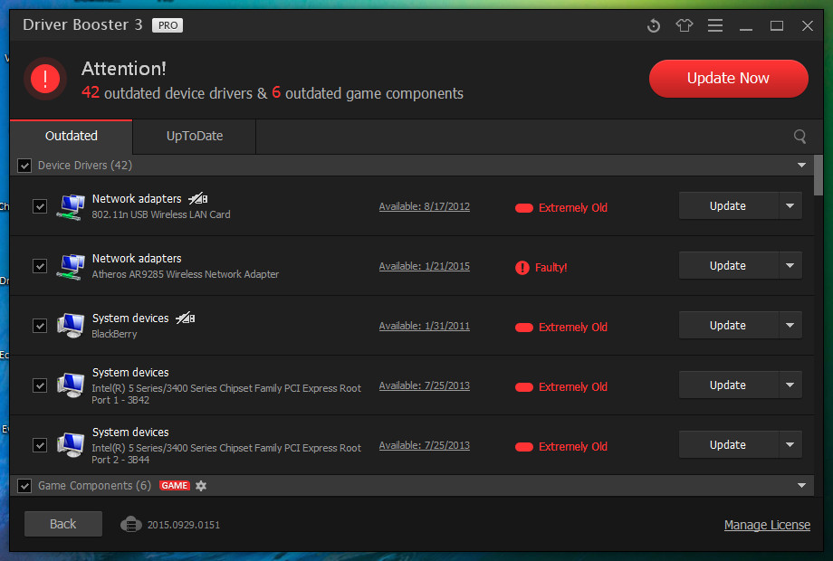833x561 pixels.
Task: Update the BlackBerry driver
Action: click(728, 326)
